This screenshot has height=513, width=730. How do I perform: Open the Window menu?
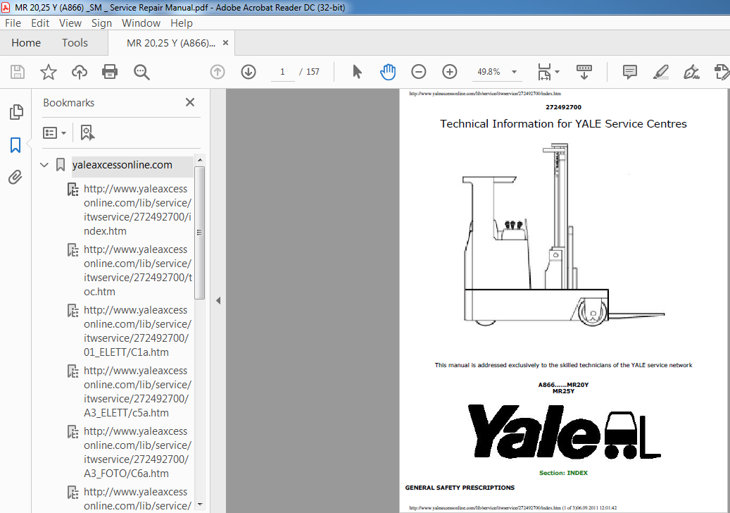click(141, 23)
